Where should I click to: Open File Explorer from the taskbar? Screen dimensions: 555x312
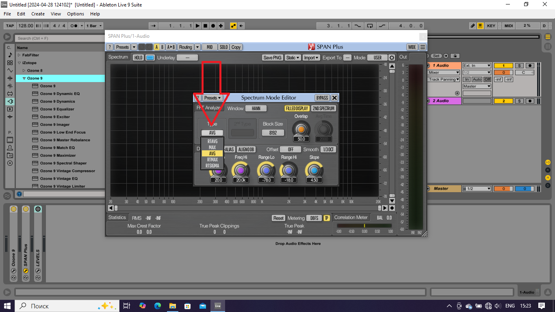pyautogui.click(x=172, y=305)
